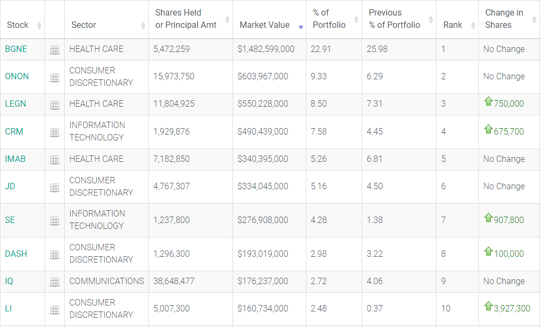Image resolution: width=541 pixels, height=327 pixels.
Task: Select market value $1,482,599,000
Action: click(266, 49)
